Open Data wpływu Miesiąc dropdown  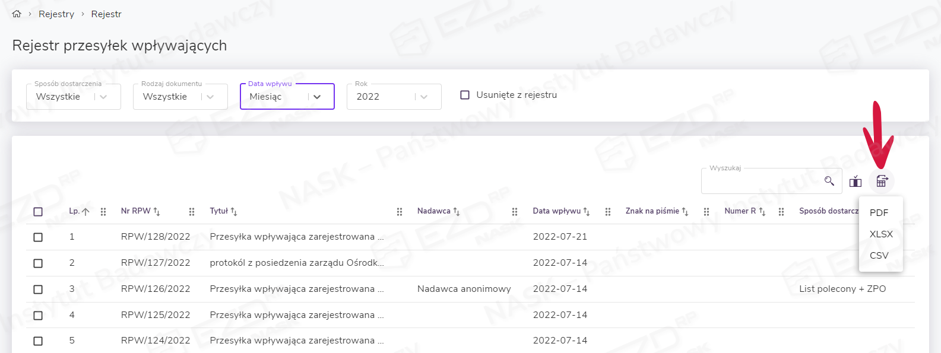point(287,97)
